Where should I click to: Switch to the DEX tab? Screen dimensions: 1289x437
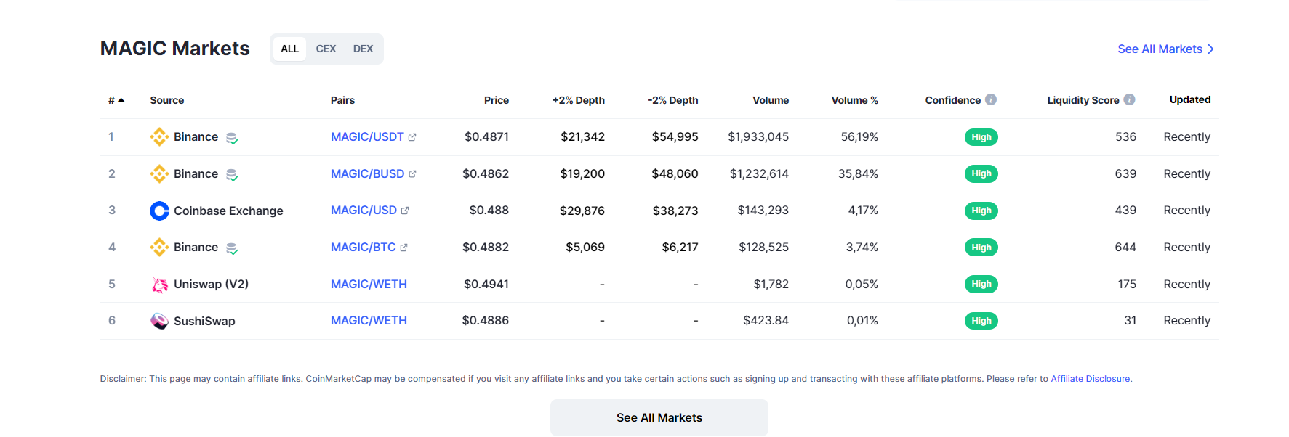pyautogui.click(x=363, y=49)
